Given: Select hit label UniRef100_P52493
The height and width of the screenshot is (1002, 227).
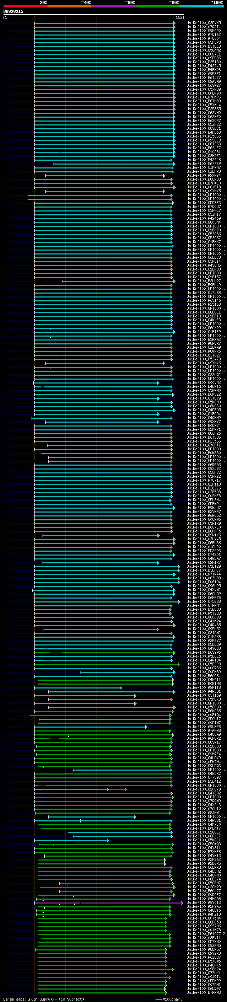Looking at the screenshot, I should coord(204,551).
